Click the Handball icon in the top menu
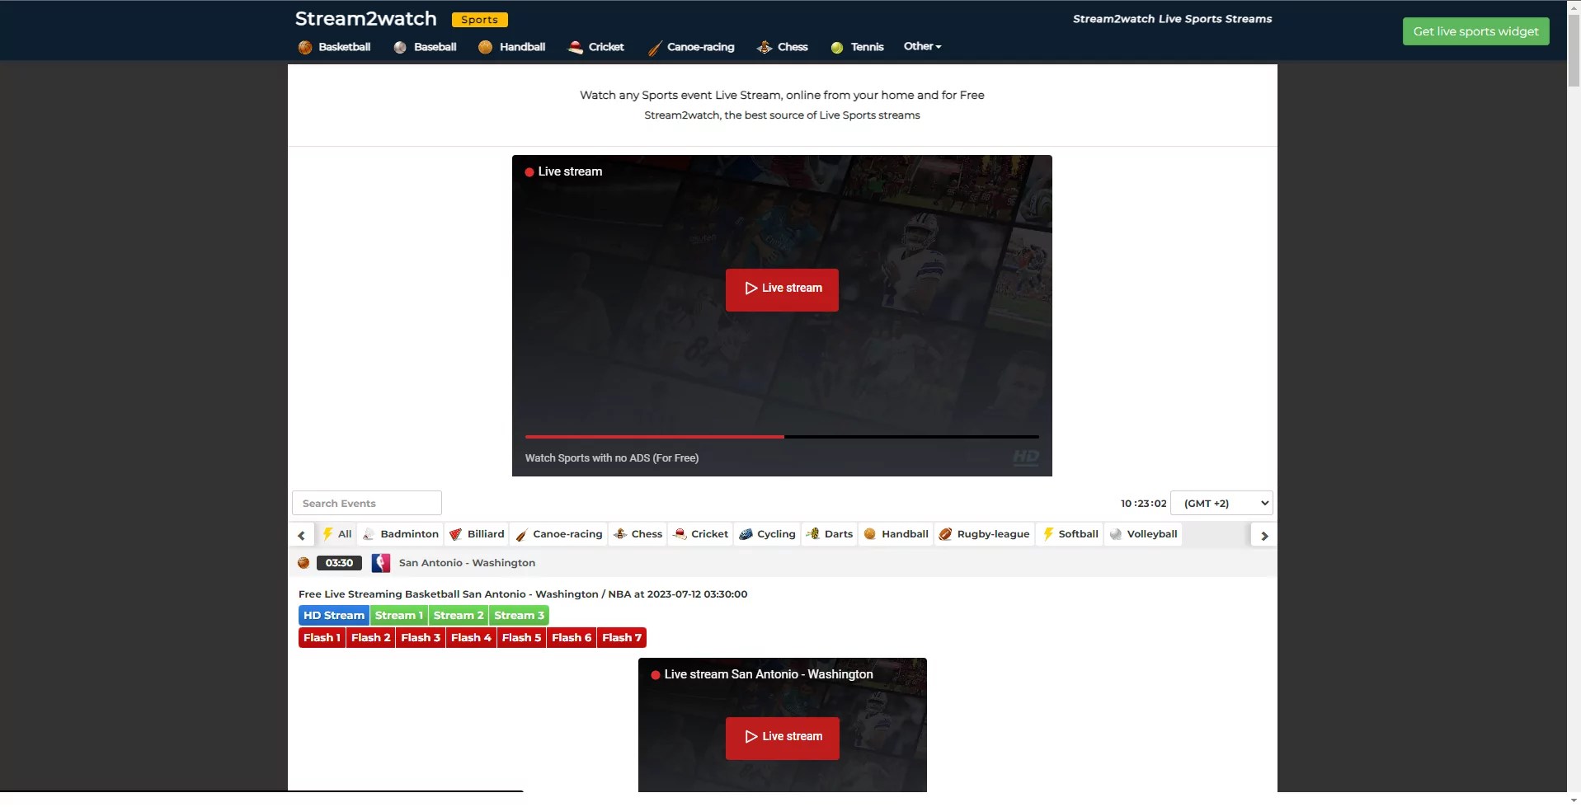1581x807 pixels. click(486, 47)
